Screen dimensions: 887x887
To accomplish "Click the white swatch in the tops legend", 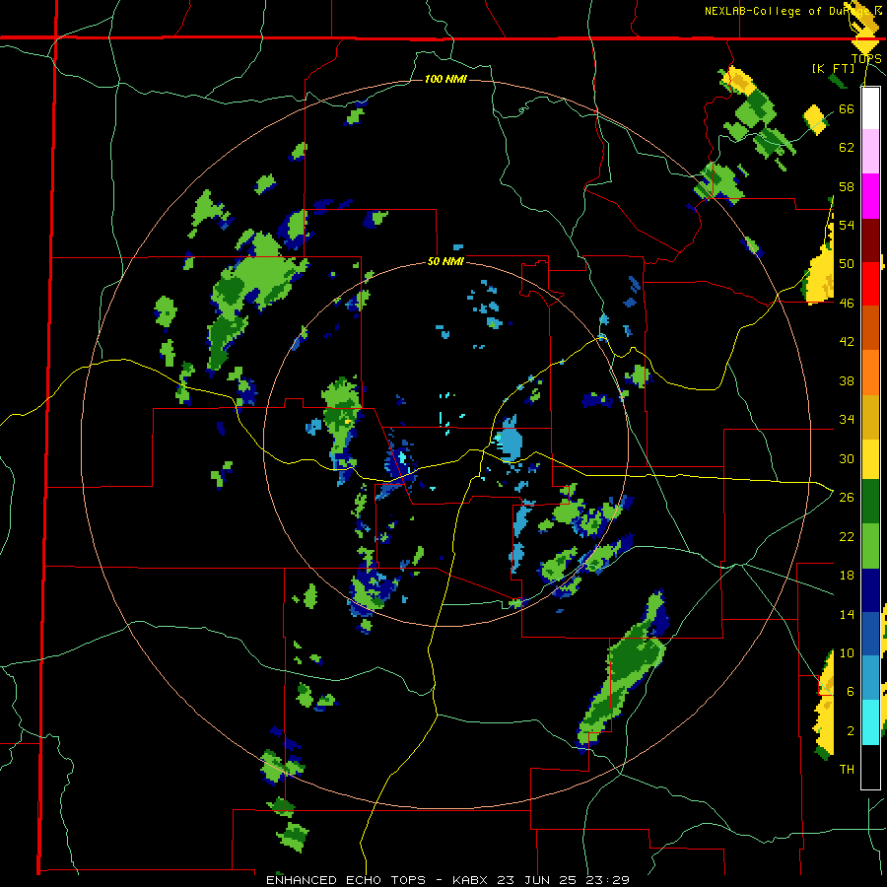I will coord(870,108).
